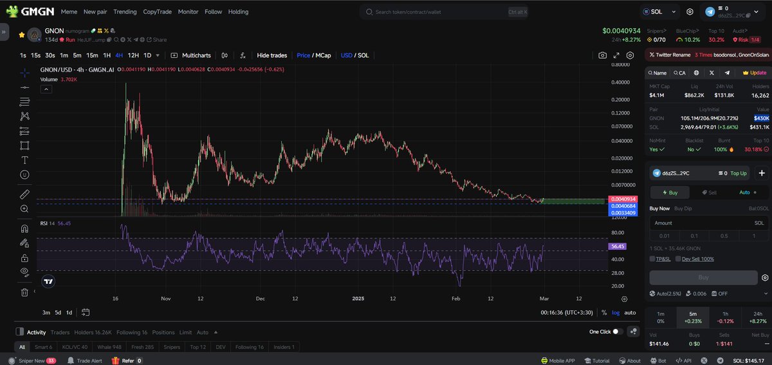Switch to the Sell tab

[x=710, y=192]
